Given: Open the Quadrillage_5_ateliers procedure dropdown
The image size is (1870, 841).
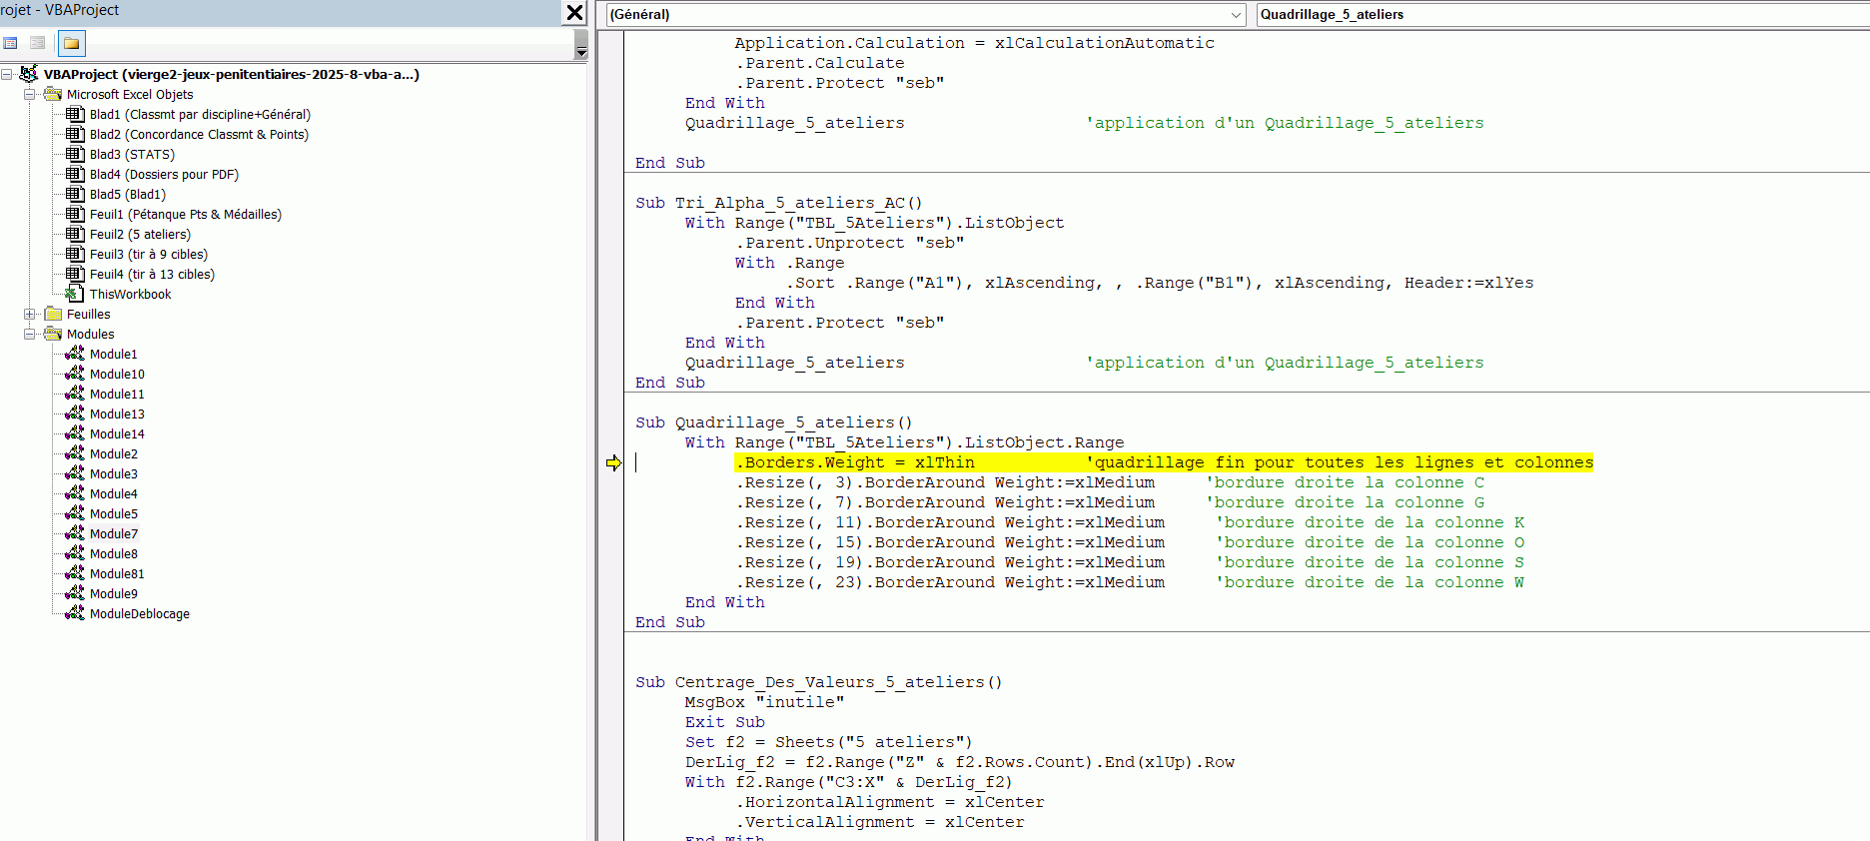Looking at the screenshot, I should pos(1558,14).
